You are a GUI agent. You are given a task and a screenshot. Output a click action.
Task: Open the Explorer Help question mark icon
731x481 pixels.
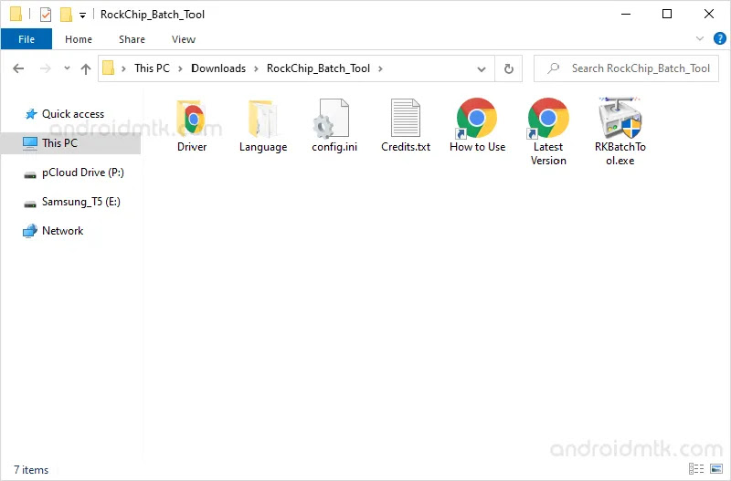(719, 38)
